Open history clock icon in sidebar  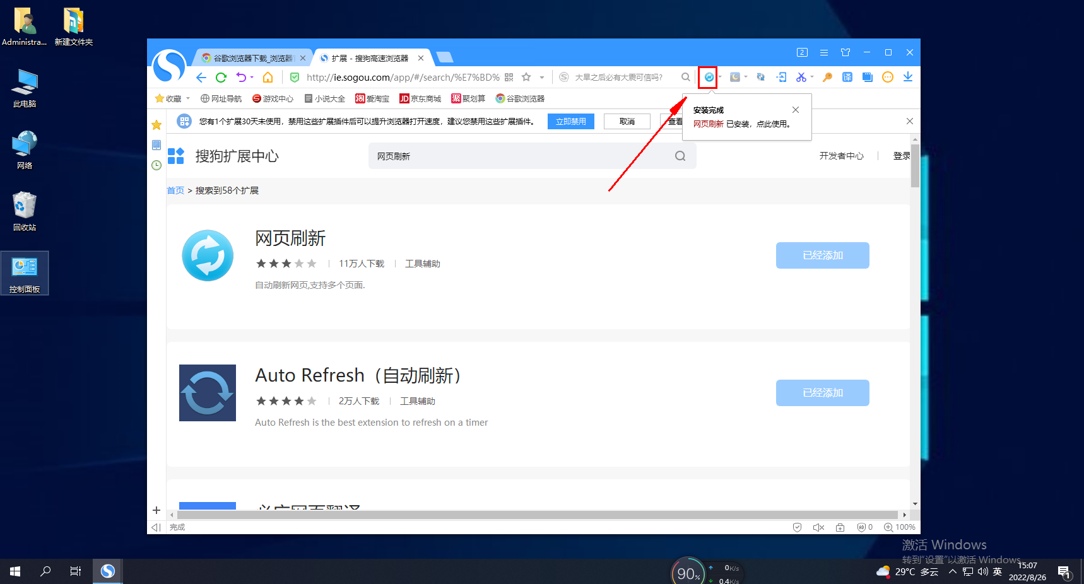tap(156, 165)
